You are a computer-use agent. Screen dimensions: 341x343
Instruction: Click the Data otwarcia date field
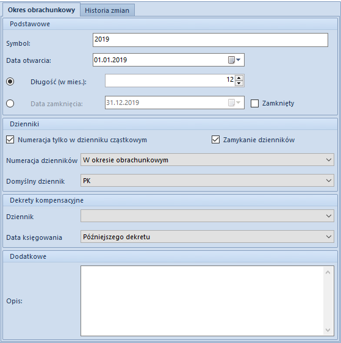(160, 60)
